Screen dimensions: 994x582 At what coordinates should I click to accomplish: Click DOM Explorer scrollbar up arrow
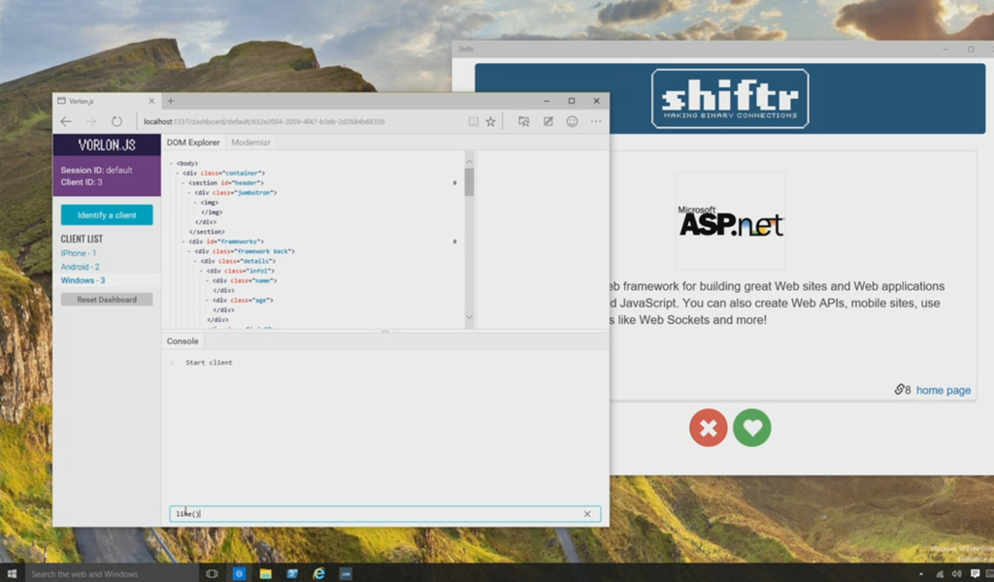pos(469,161)
